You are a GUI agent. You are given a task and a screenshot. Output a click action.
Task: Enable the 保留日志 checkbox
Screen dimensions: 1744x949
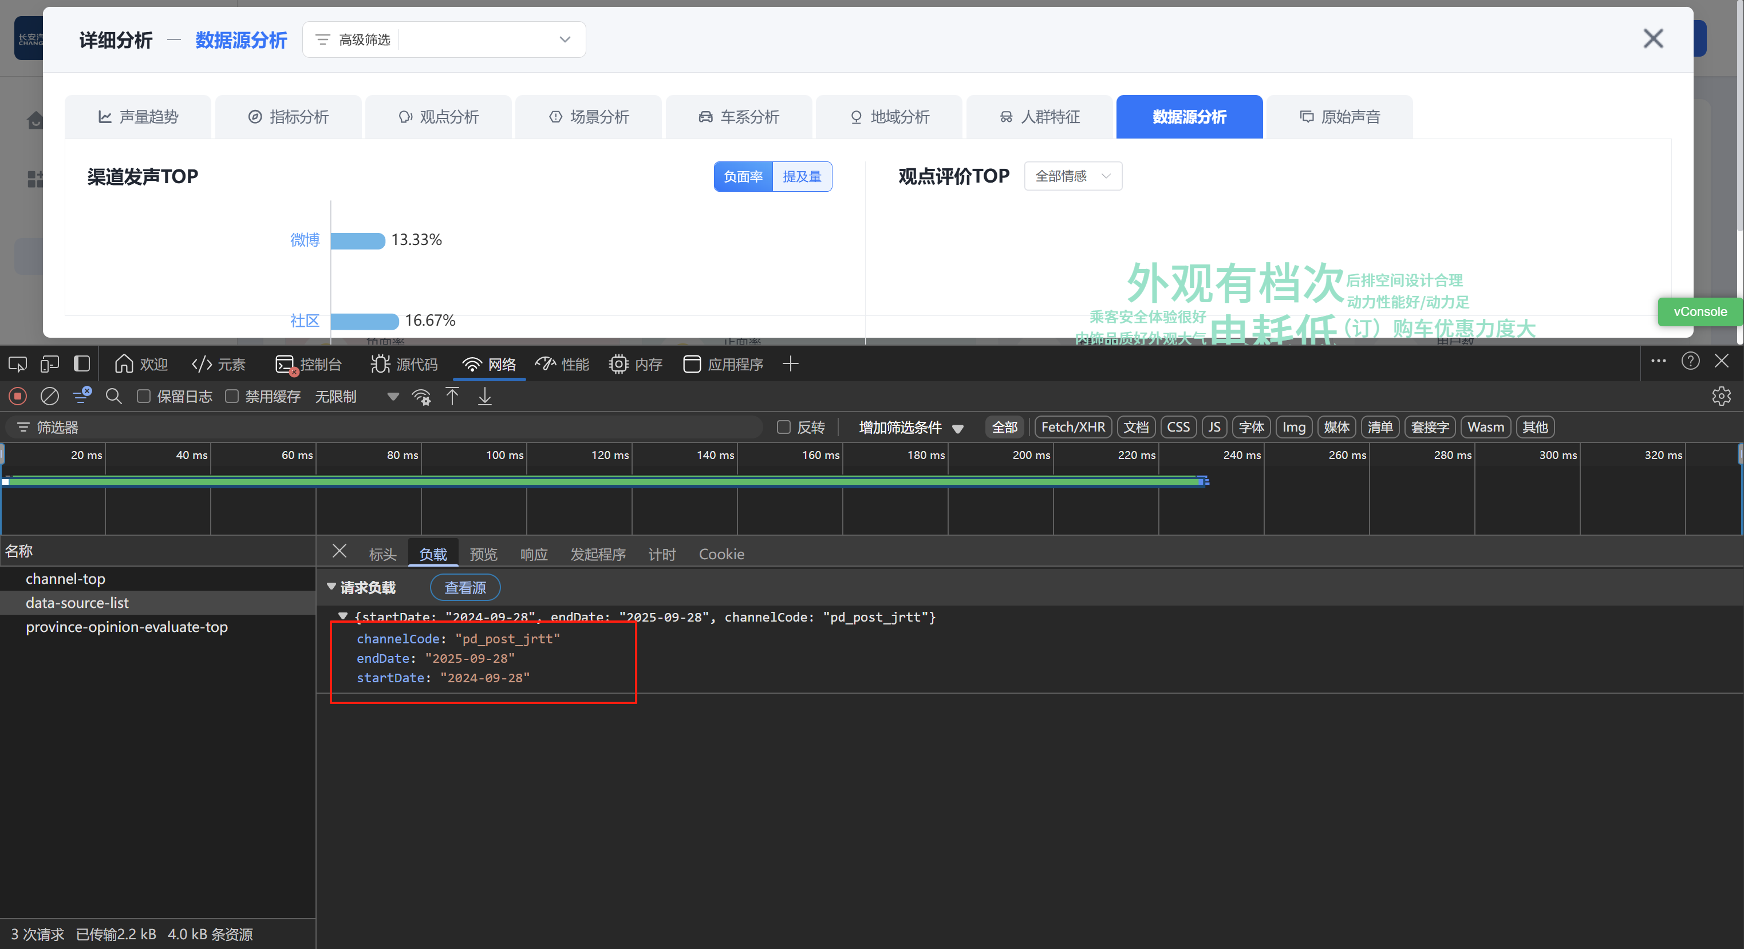[x=144, y=396]
